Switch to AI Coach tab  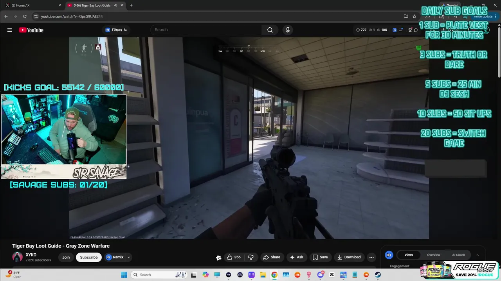458,255
